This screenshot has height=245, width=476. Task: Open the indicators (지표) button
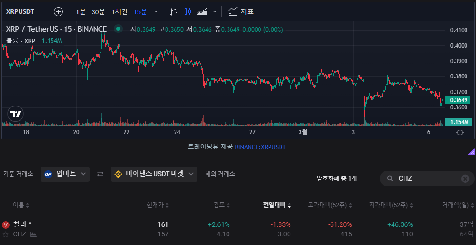tap(241, 12)
